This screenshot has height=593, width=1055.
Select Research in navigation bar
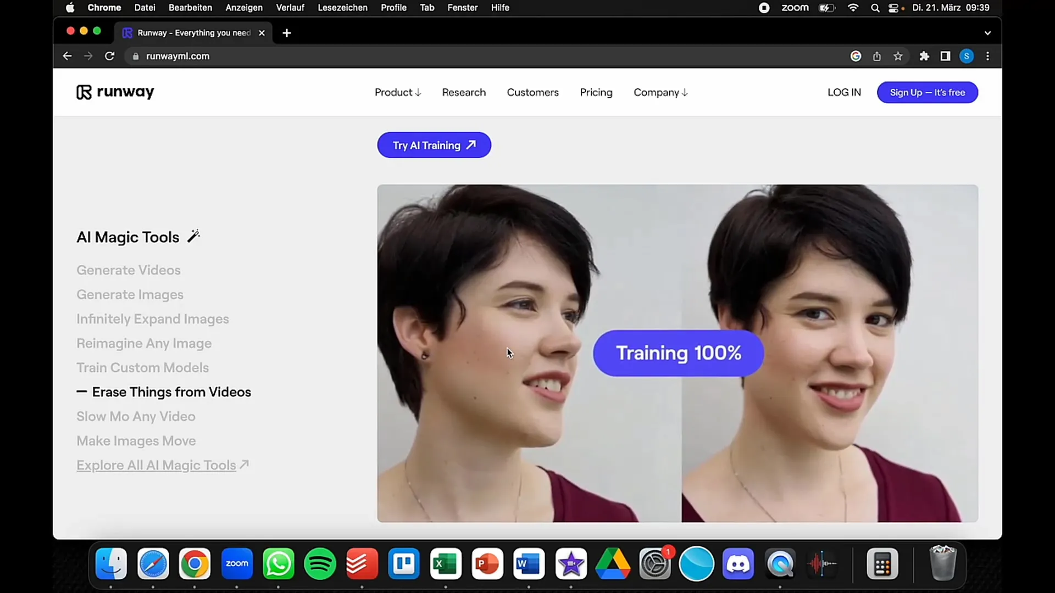464,92
